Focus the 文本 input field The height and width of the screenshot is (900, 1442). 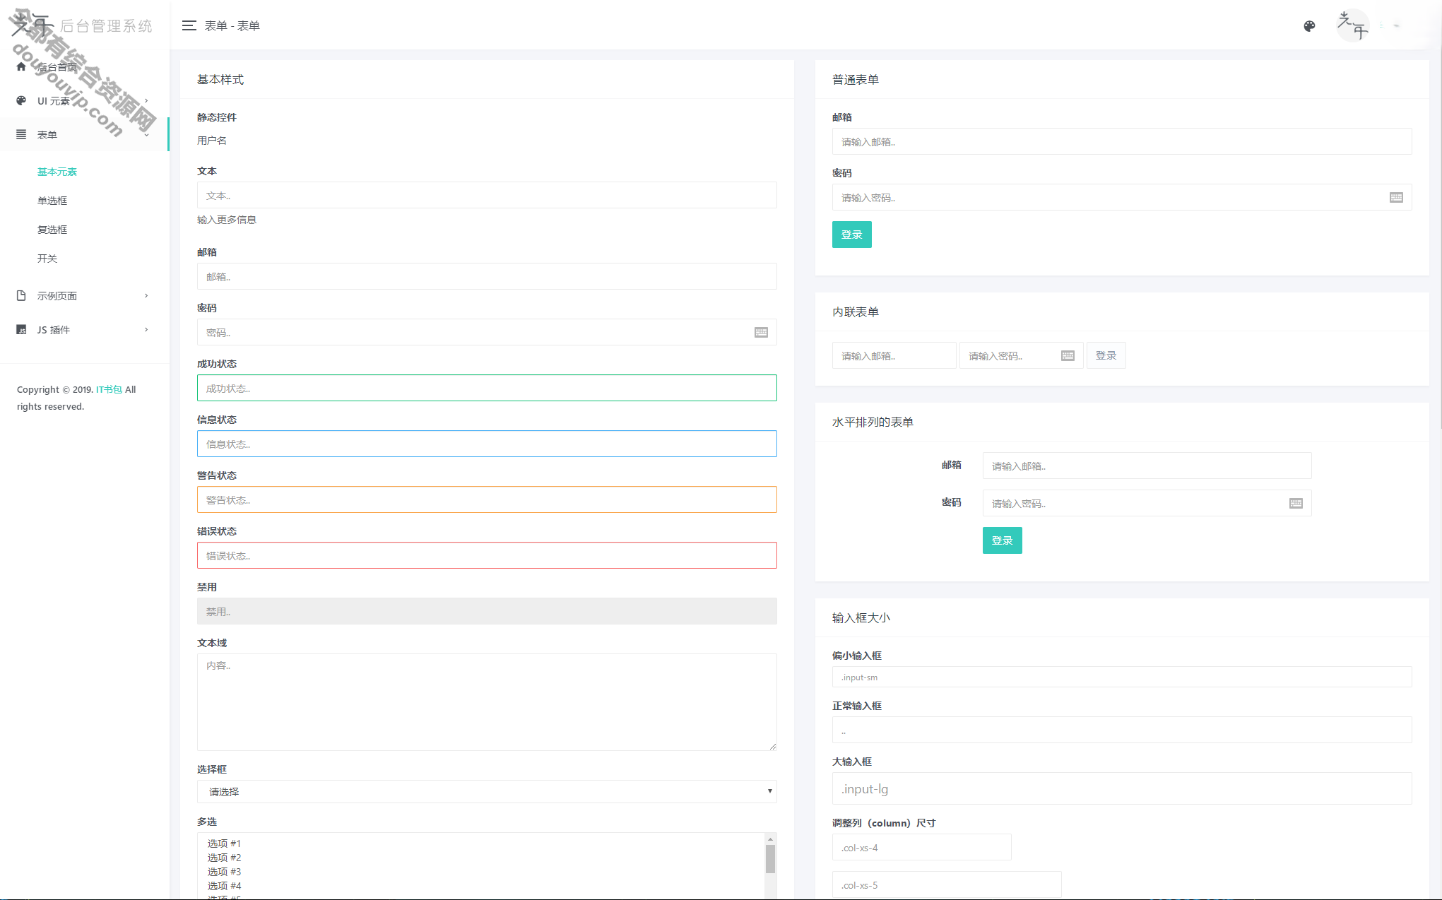click(487, 195)
